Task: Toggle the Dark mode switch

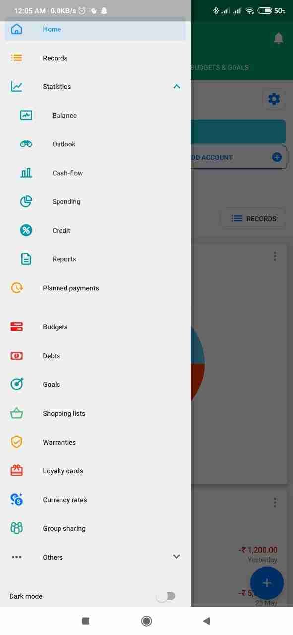Action: click(x=166, y=596)
